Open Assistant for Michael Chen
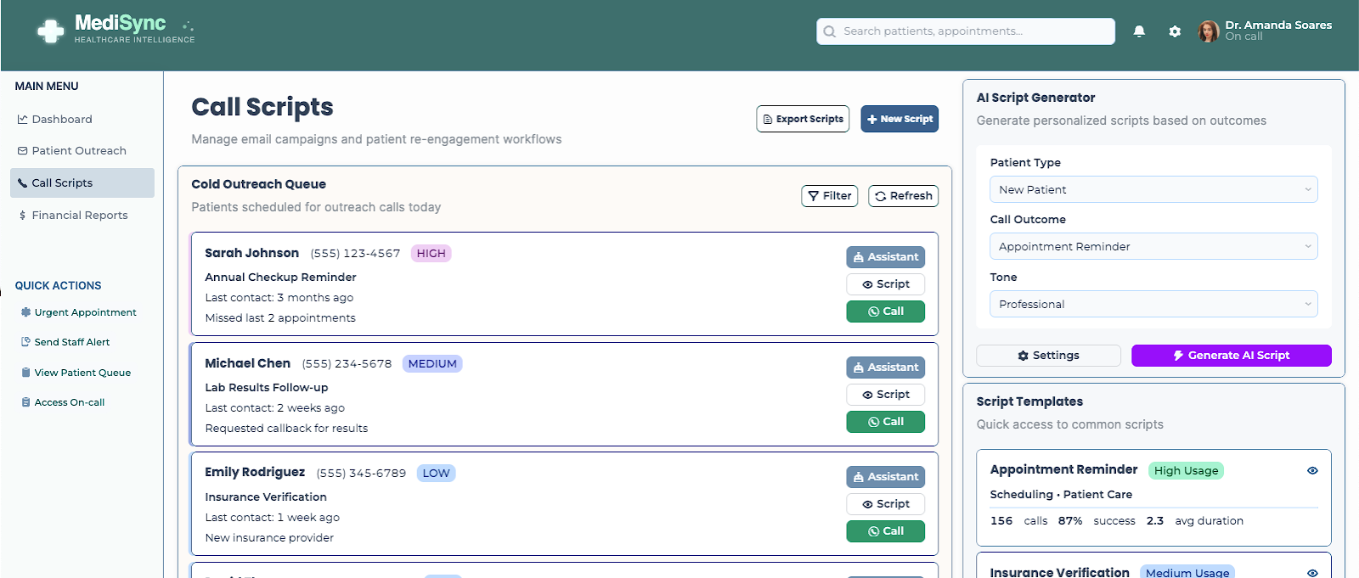Viewport: 1359px width, 578px height. 886,368
